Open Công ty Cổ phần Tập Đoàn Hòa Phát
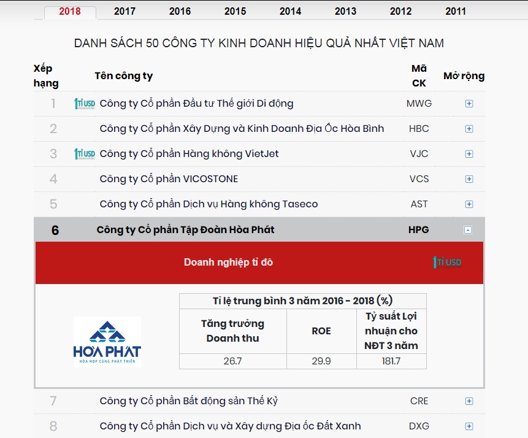Image resolution: width=528 pixels, height=438 pixels. (x=185, y=230)
